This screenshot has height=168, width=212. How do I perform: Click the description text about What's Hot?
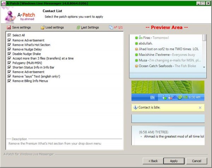point(55,144)
